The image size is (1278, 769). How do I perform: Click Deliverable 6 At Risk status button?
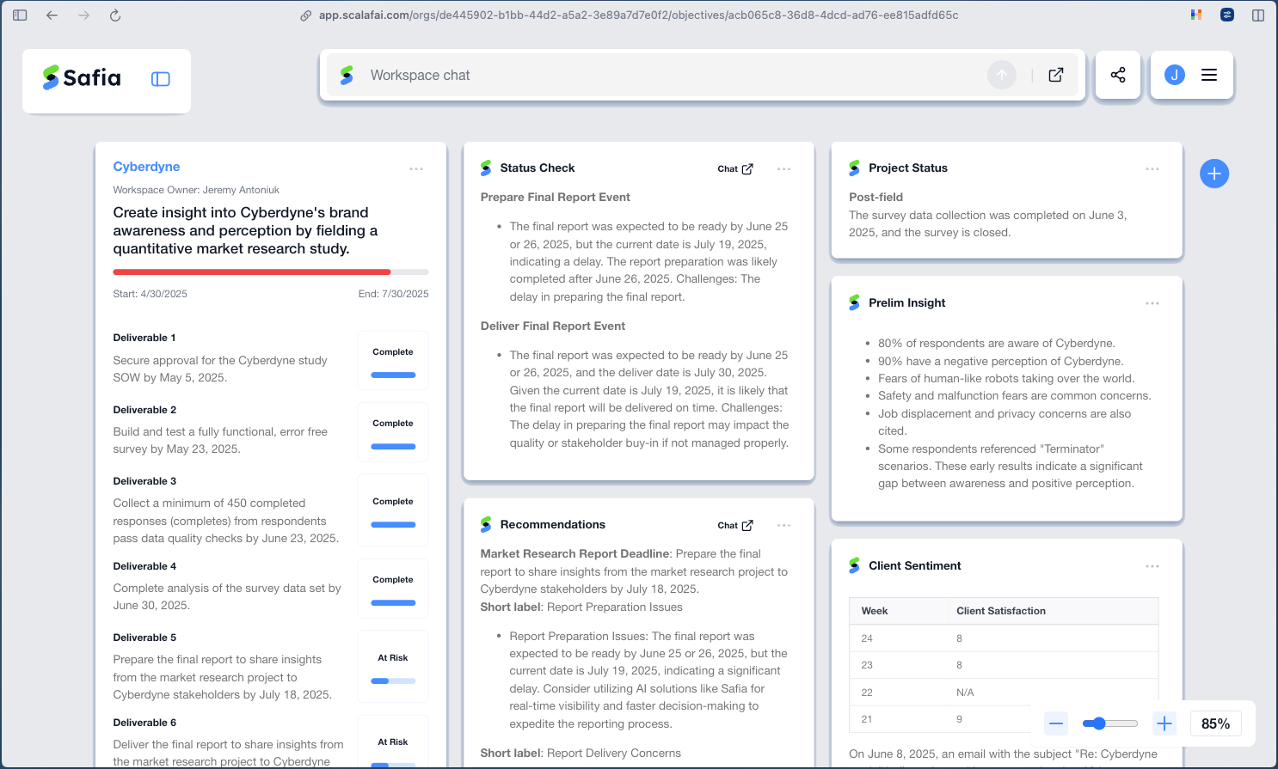click(x=393, y=743)
